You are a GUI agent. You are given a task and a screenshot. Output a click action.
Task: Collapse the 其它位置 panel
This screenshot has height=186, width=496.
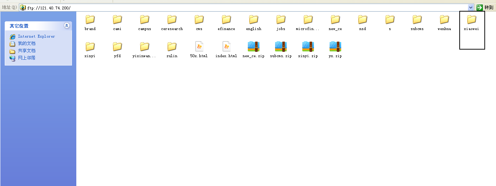[66, 25]
